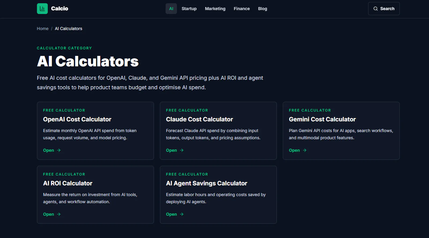Screen dimensions: 429x238
Task: Click 'FREE CALCULATOR' label on OpenAI card
Action: coord(64,110)
